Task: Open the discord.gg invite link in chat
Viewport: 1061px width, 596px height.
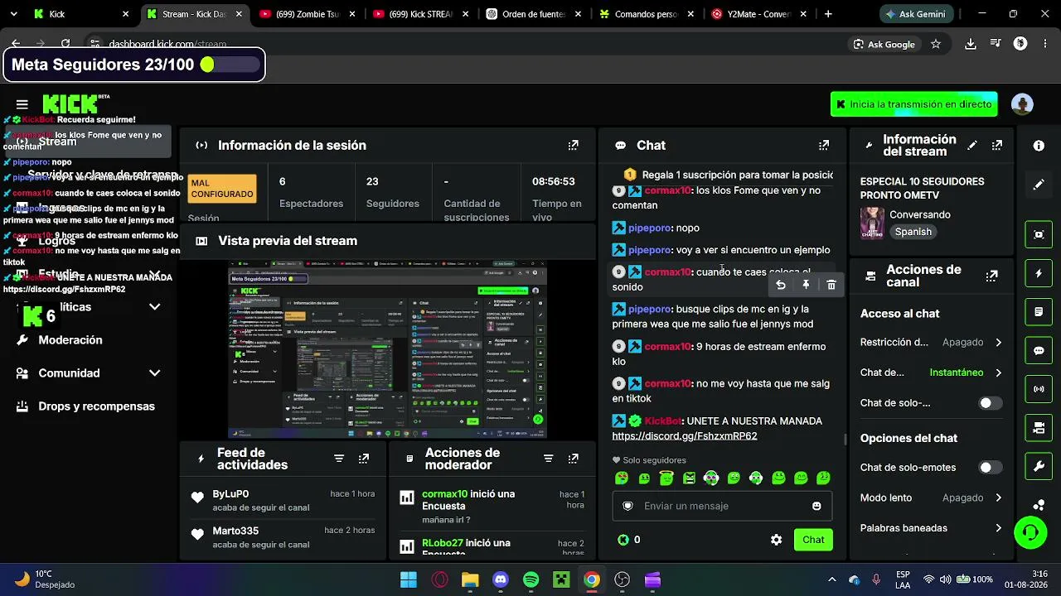Action: pos(685,436)
